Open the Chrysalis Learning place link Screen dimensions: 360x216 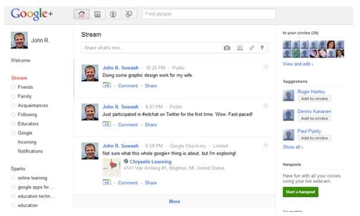150,162
